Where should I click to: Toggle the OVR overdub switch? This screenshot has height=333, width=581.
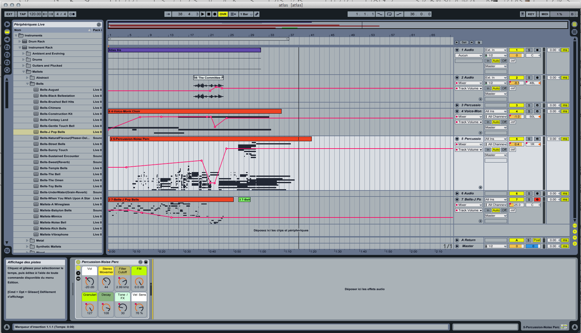coord(223,14)
